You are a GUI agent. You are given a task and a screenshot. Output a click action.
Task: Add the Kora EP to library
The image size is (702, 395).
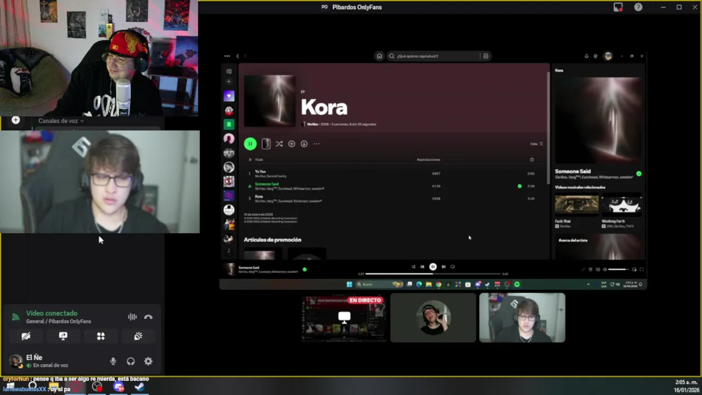[292, 144]
